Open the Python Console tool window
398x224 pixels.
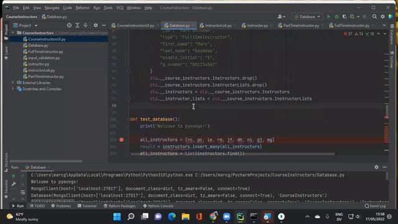coord(158,206)
